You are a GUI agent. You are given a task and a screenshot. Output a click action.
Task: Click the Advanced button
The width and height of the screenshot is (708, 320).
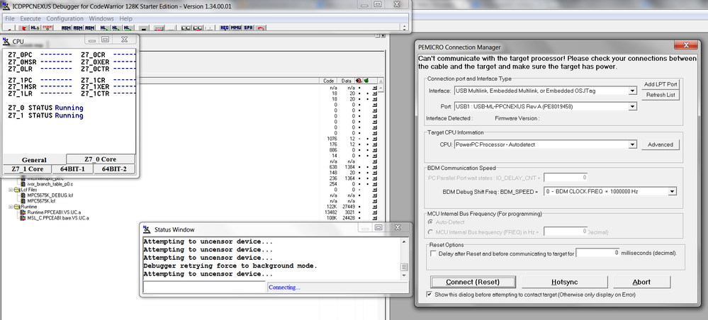click(660, 144)
